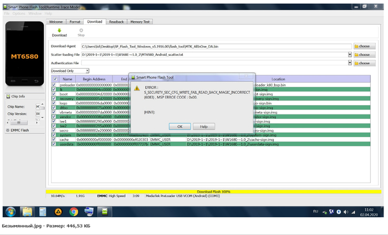Viewport: 388px width, 235px height.
Task: Click the Chip Info panel icon
Action: coord(8,96)
